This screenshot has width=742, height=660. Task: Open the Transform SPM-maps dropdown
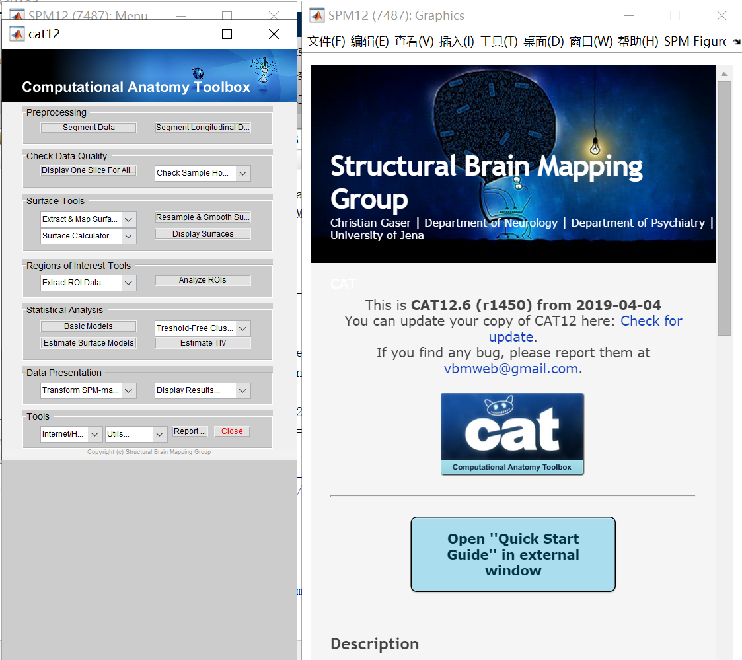(129, 390)
